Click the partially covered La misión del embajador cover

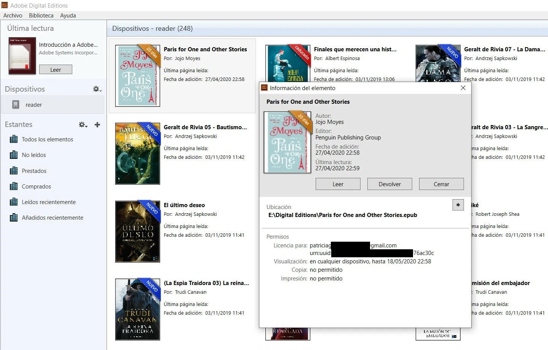coord(438,334)
